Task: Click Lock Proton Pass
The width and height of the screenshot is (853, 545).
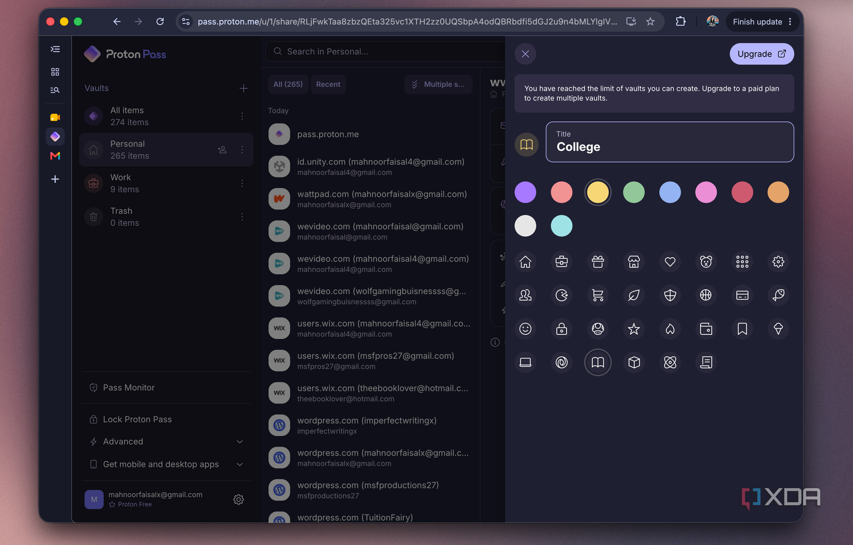Action: pos(166,419)
